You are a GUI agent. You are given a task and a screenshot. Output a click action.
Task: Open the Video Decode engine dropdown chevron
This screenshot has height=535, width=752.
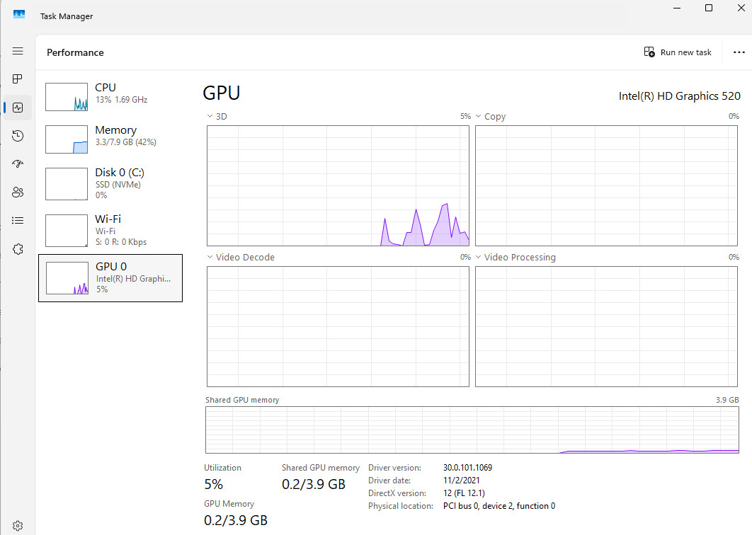pyautogui.click(x=210, y=257)
